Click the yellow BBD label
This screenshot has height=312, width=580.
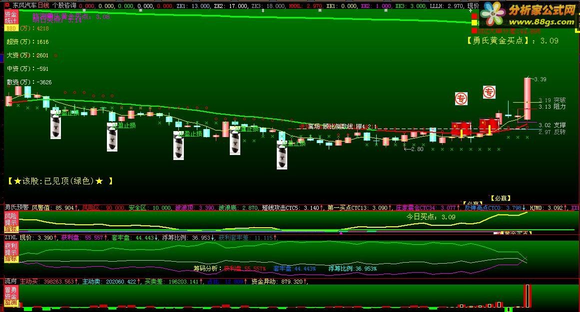point(11,28)
